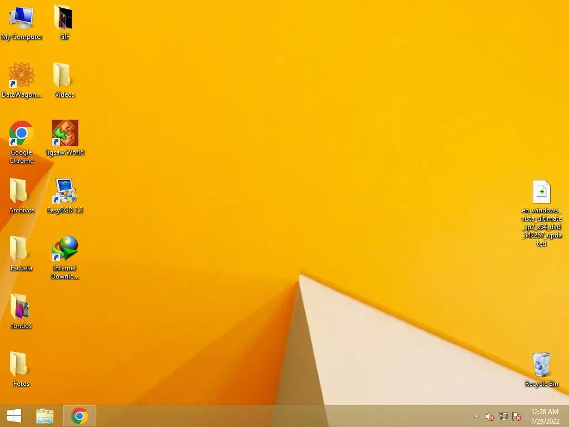Show hidden system tray icons
This screenshot has width=569, height=427.
476,416
